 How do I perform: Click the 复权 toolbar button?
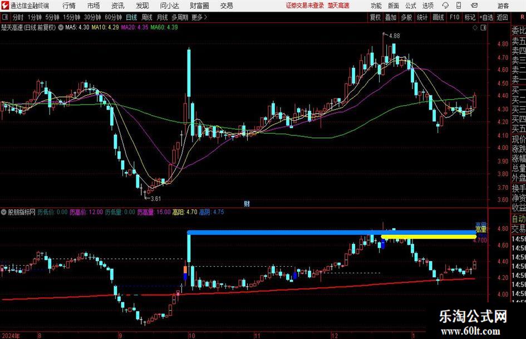point(375,17)
